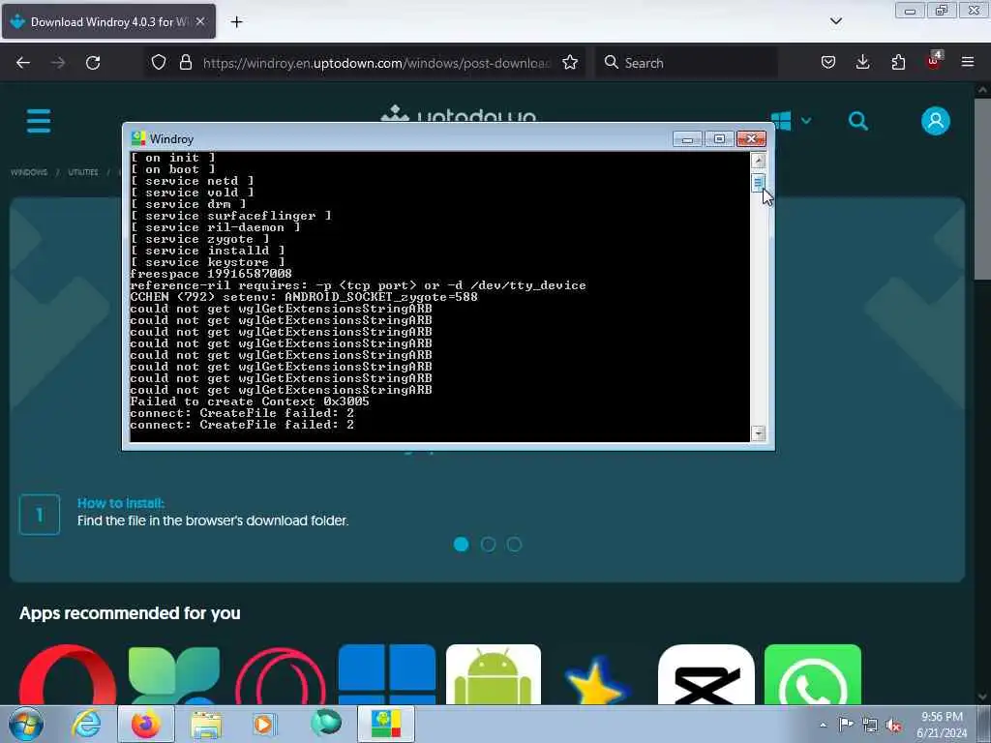Click the 'Failed to create Context 0x3005' line
The width and height of the screenshot is (991, 743).
[250, 401]
